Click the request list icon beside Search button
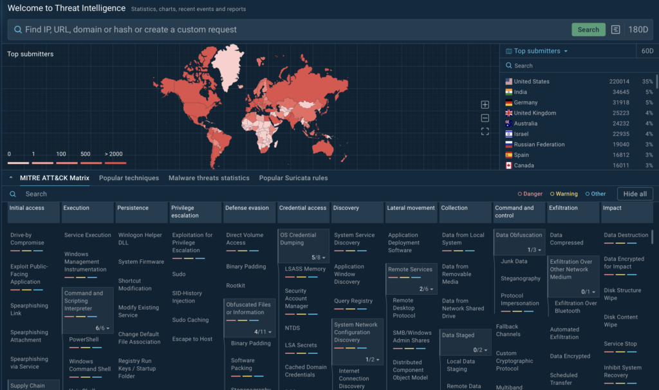Screen dimensions: 659x390 pyautogui.click(x=616, y=30)
